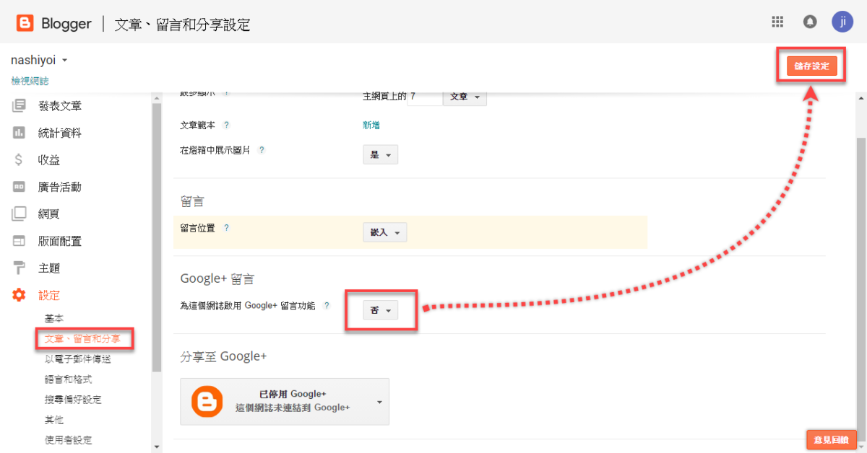This screenshot has height=453, width=867.
Task: Open the lightbox 是 dropdown
Action: [x=380, y=155]
